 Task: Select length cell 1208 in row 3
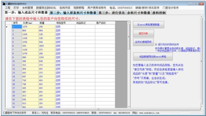click(x=30, y=34)
